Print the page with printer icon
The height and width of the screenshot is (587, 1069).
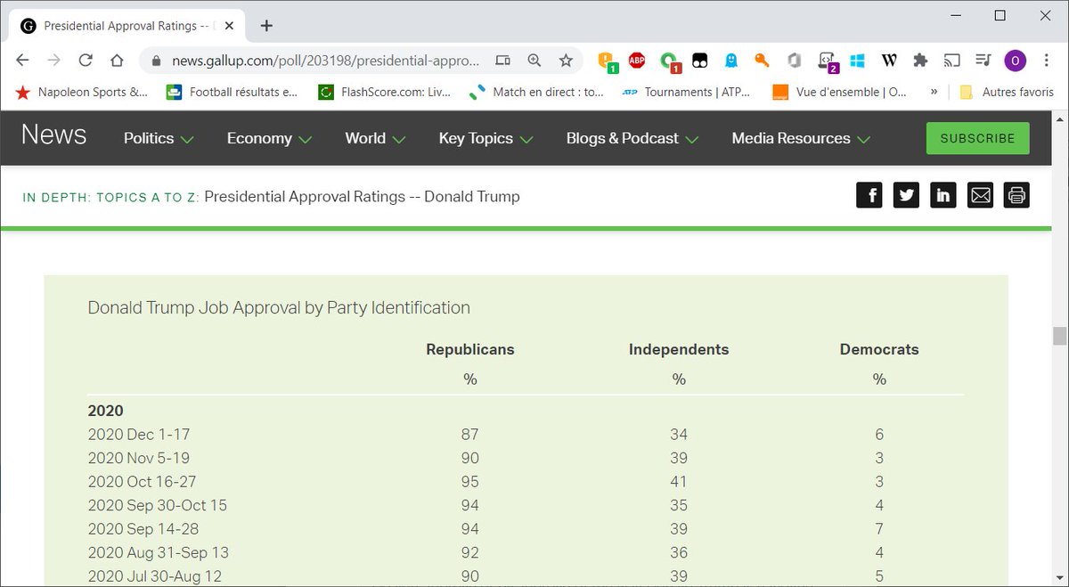[x=1016, y=195]
